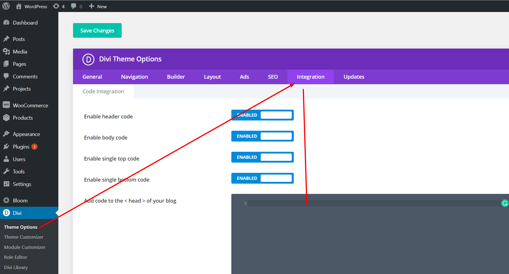The image size is (509, 274).
Task: Toggle Enable single bottom code switch
Action: point(262,178)
